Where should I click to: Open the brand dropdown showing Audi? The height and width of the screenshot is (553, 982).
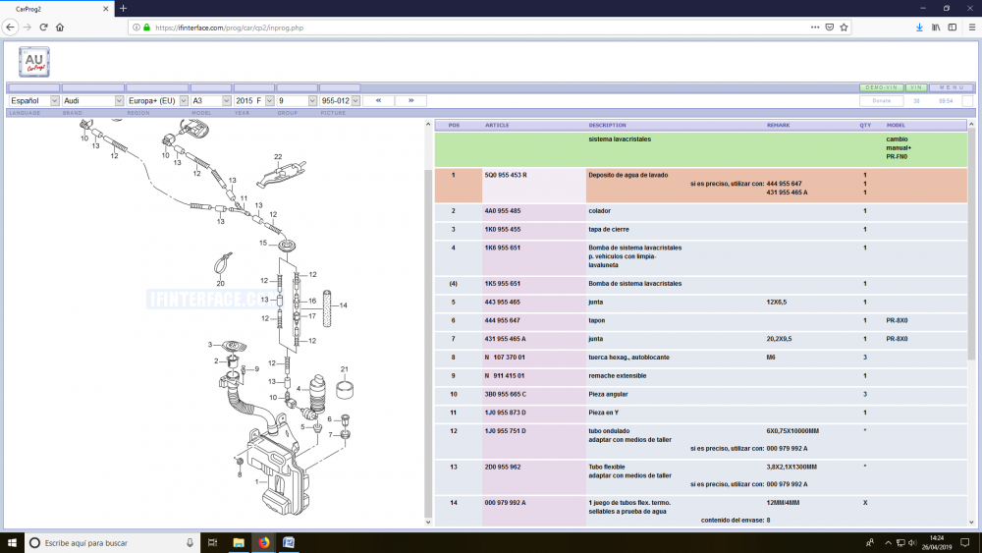point(92,101)
